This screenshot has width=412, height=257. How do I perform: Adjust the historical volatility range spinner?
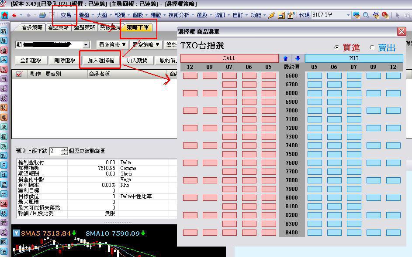coord(64,151)
